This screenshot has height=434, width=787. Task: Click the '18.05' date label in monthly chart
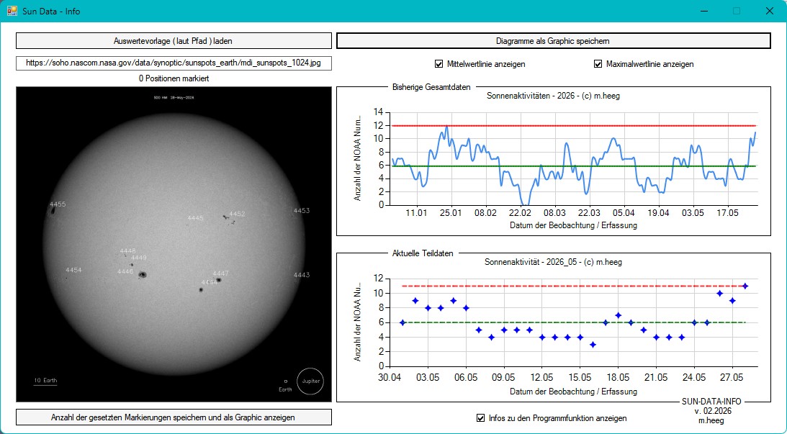[x=618, y=377]
